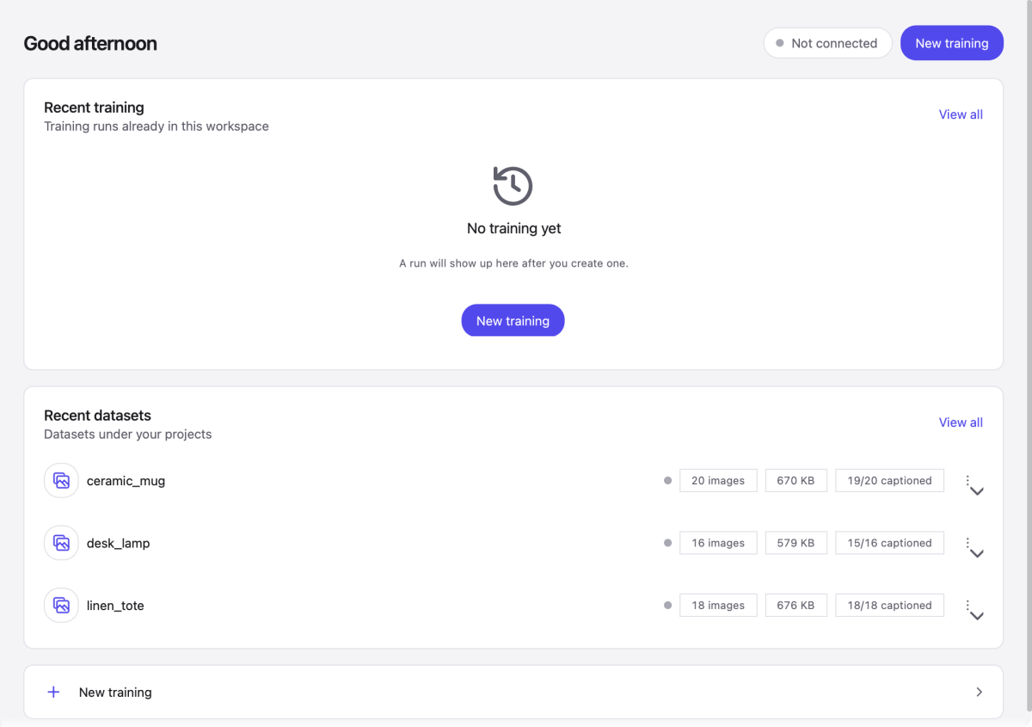Click the Good afternoon greeting
The height and width of the screenshot is (727, 1032).
click(90, 44)
